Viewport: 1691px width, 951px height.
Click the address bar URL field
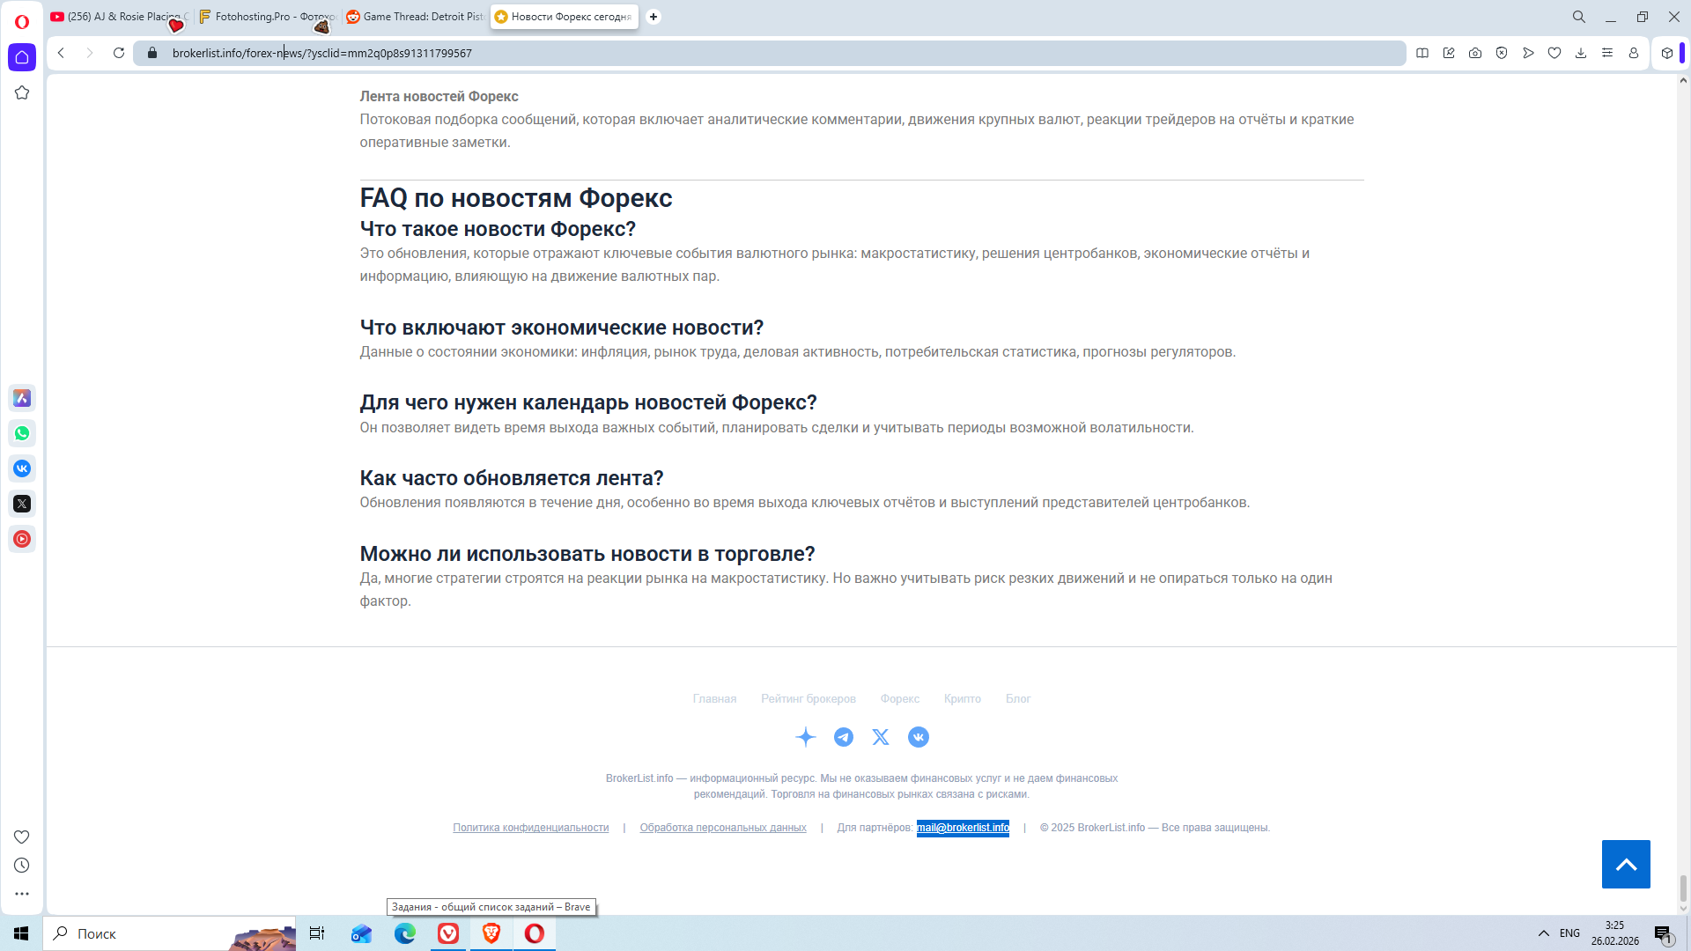(x=617, y=53)
